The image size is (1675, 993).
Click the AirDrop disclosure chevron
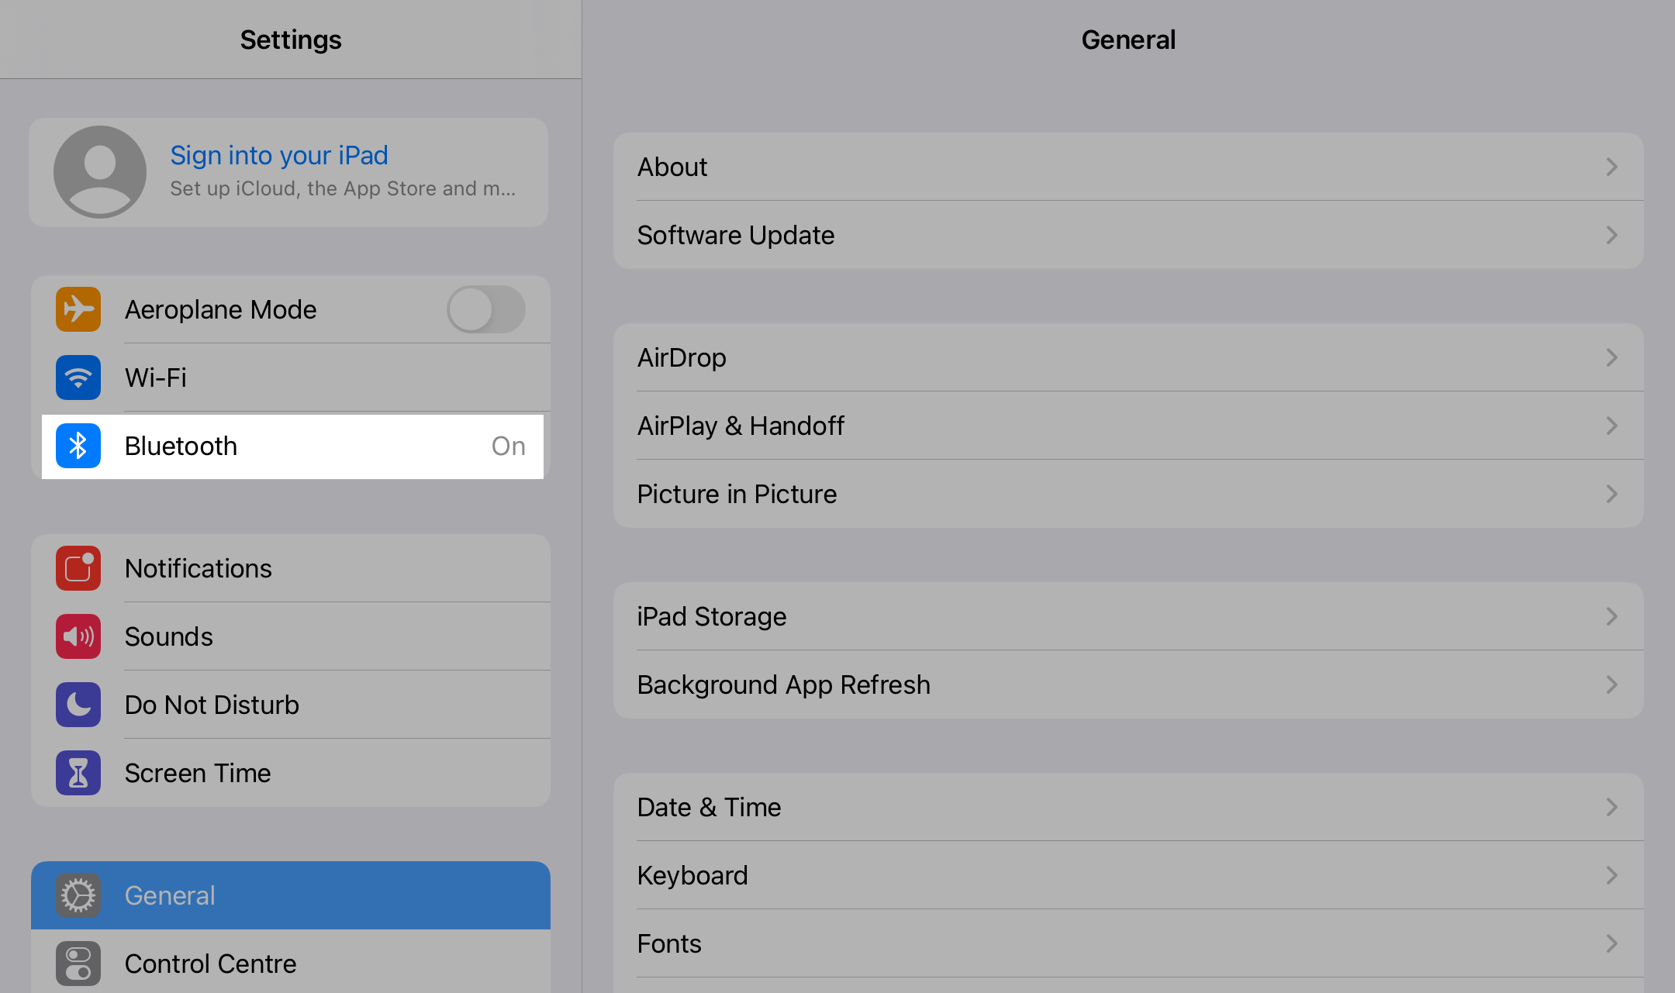(1611, 357)
